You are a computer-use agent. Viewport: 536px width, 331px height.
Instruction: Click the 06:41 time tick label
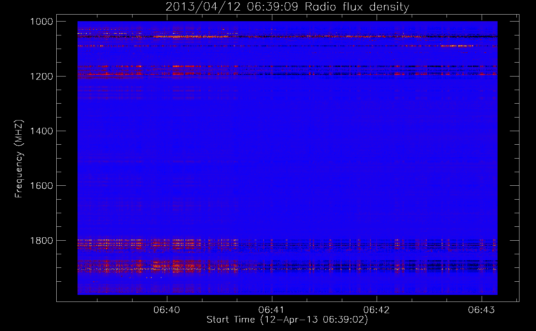pyautogui.click(x=272, y=310)
